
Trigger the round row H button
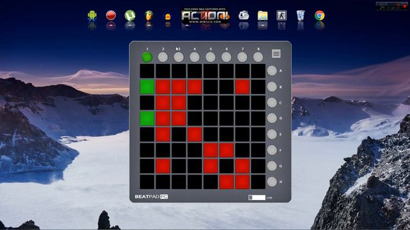(272, 181)
